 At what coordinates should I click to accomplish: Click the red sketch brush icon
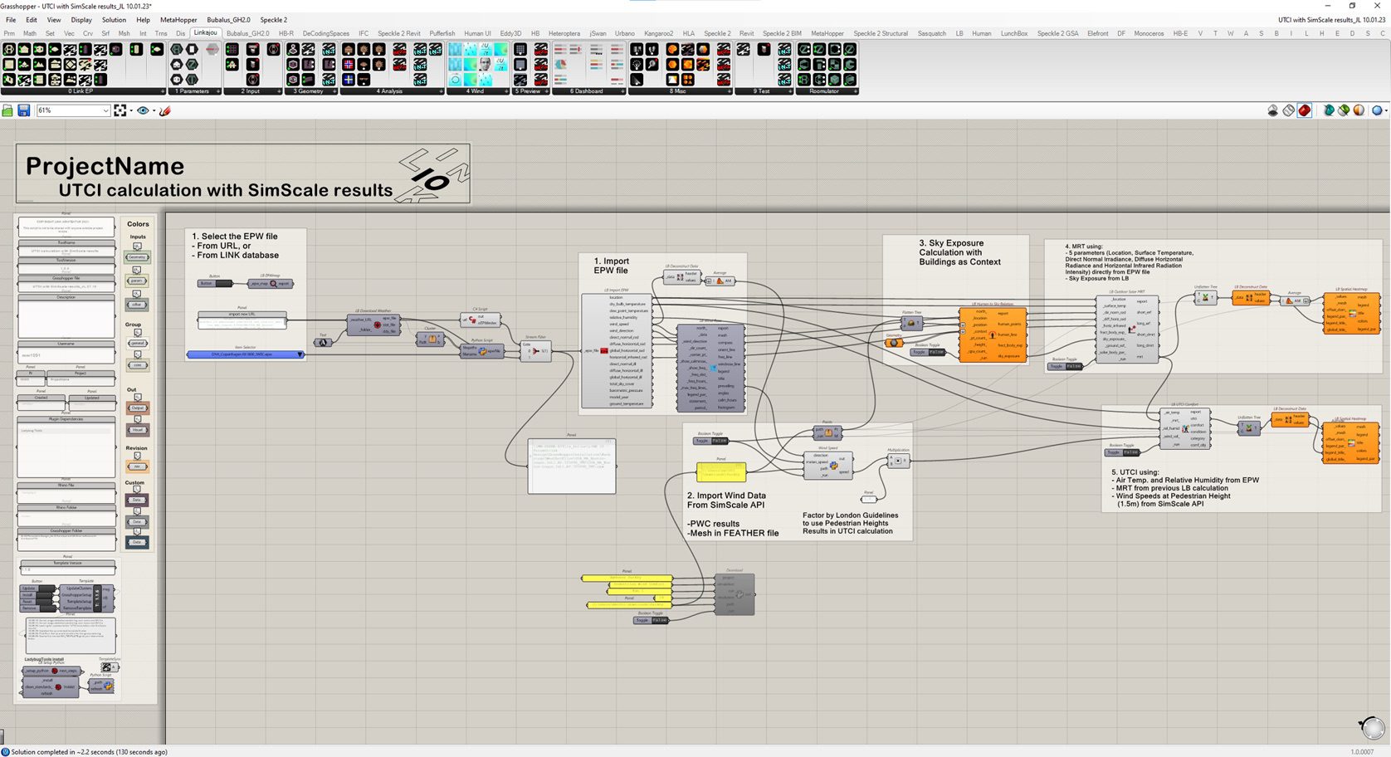[x=165, y=110]
